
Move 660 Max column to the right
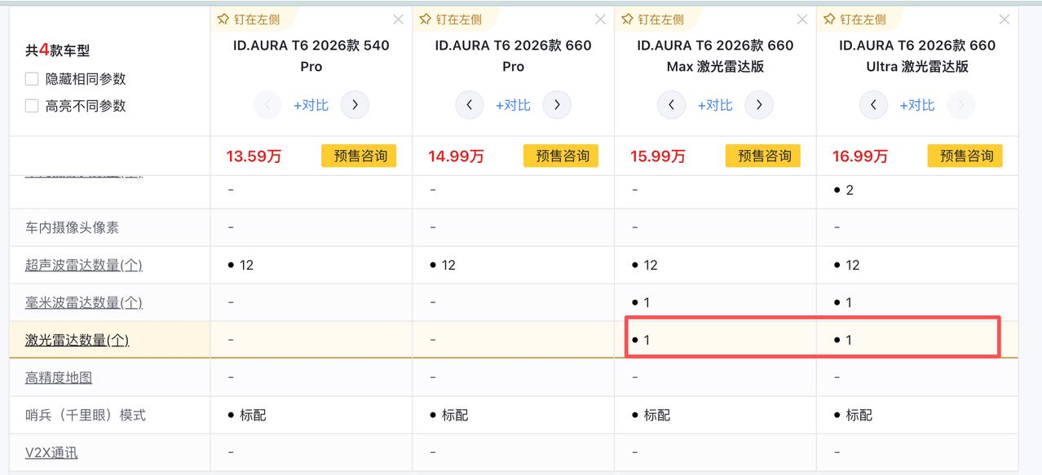(x=759, y=105)
